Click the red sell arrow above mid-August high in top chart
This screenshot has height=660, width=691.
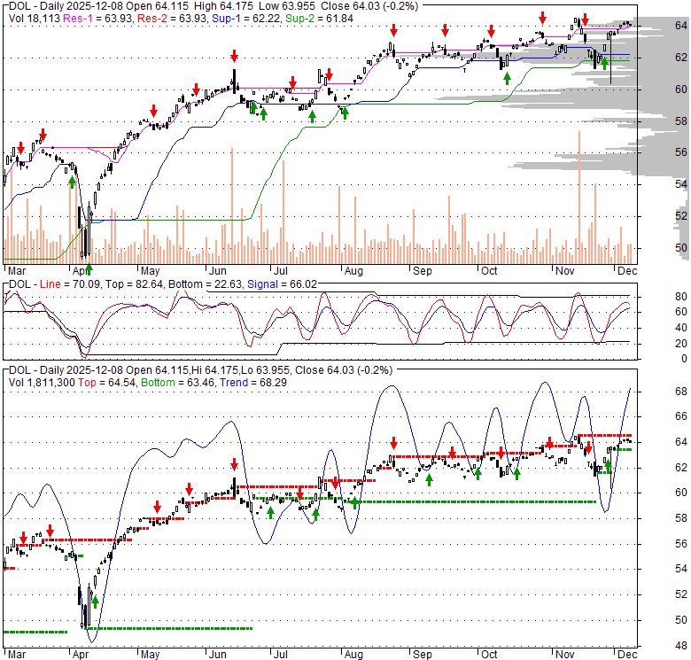[392, 30]
